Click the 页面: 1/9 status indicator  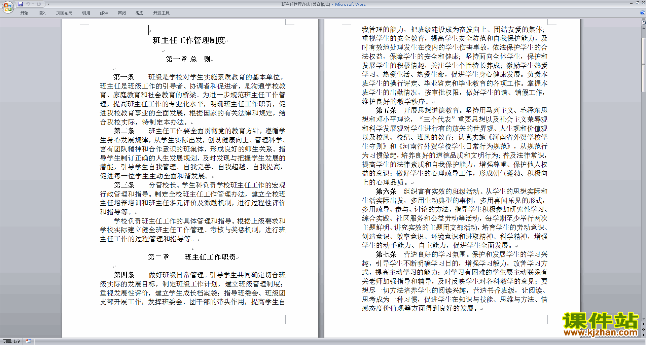pyautogui.click(x=11, y=341)
